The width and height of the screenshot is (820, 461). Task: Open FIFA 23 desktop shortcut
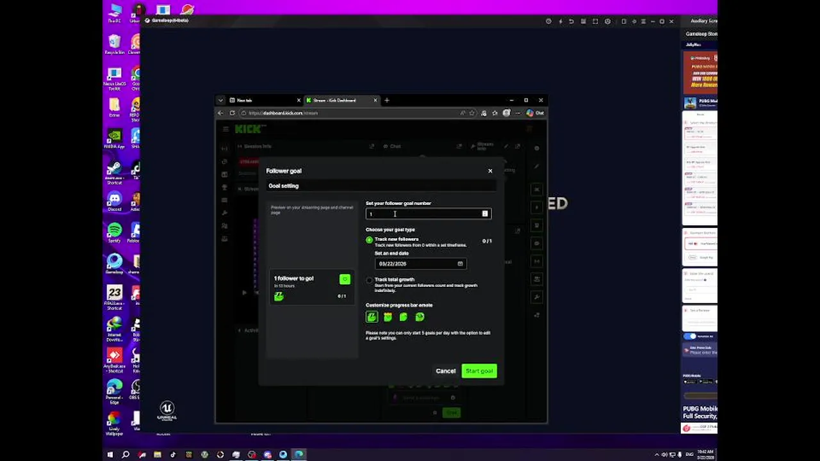(115, 297)
